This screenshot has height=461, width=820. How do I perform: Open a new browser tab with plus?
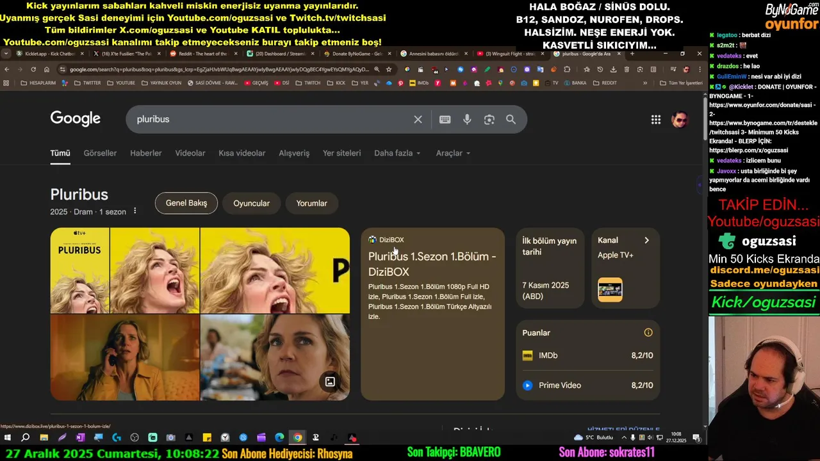point(632,54)
